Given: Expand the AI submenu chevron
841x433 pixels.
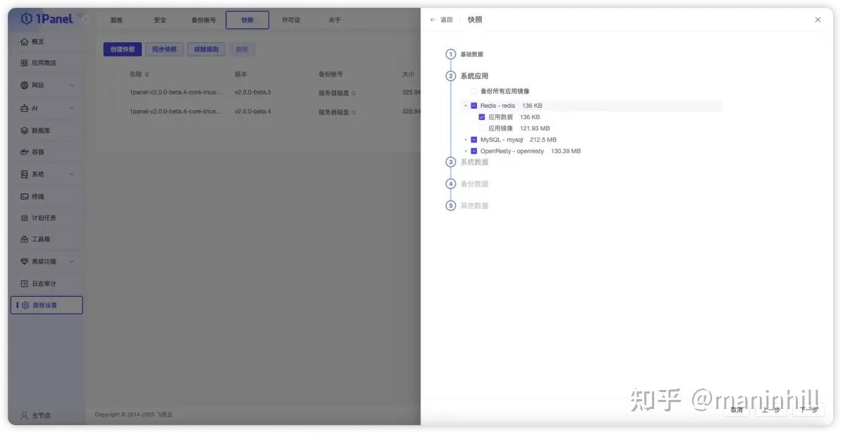Looking at the screenshot, I should point(71,109).
